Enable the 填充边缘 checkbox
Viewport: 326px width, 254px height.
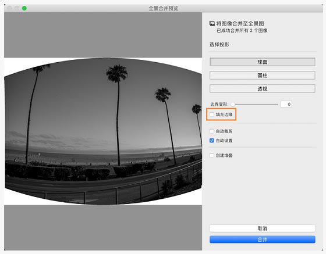pos(212,115)
